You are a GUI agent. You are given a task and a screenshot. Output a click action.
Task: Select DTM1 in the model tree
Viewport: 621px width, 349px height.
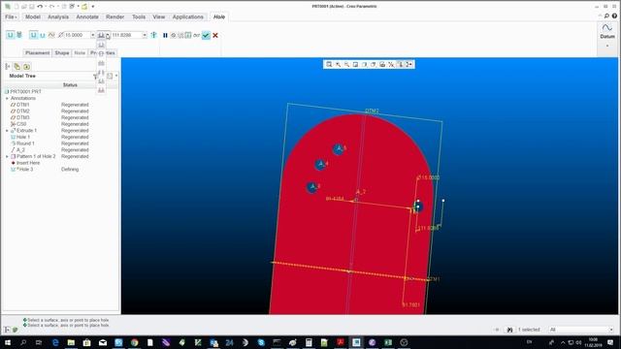[x=22, y=105]
